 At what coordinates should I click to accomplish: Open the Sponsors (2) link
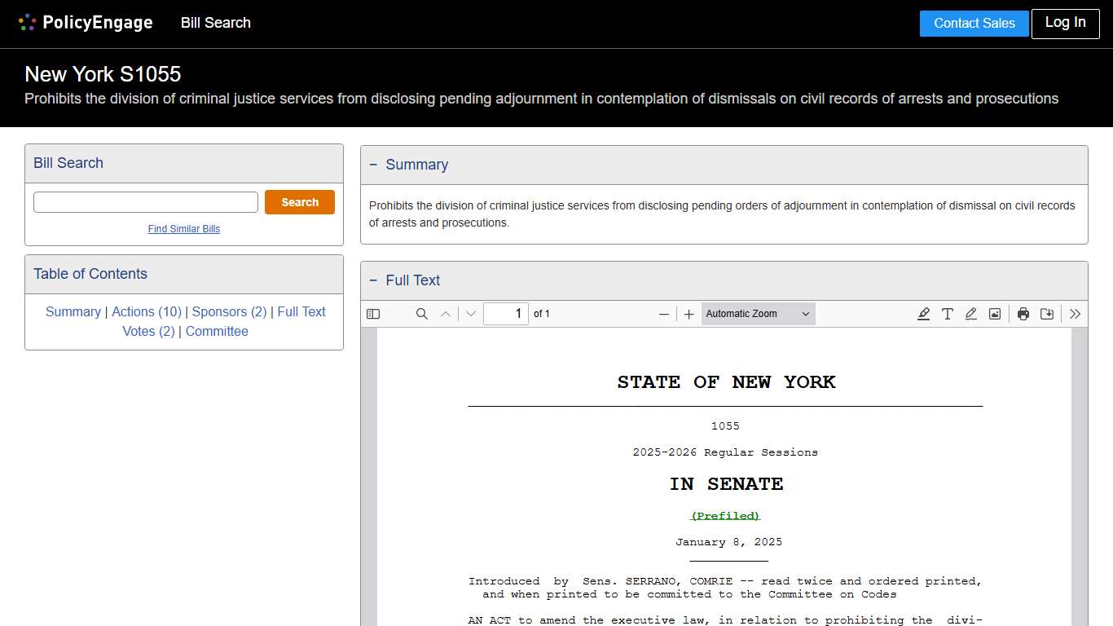click(228, 311)
